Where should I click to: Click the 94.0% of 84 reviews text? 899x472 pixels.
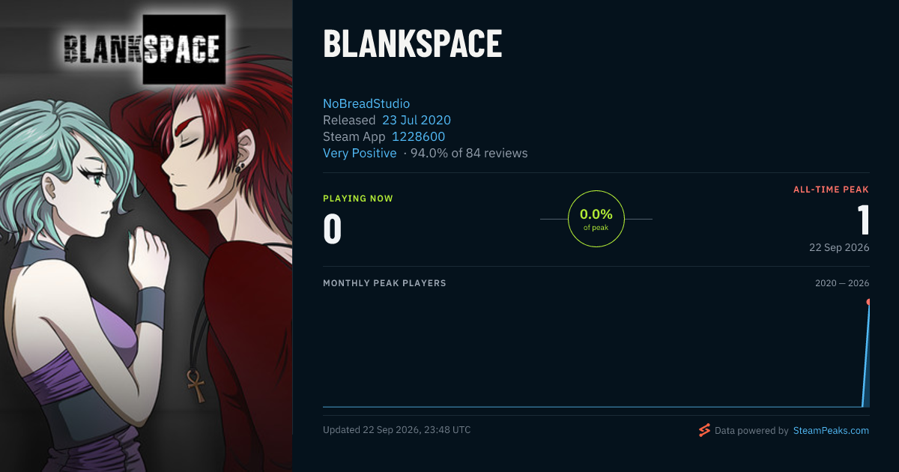(x=469, y=153)
